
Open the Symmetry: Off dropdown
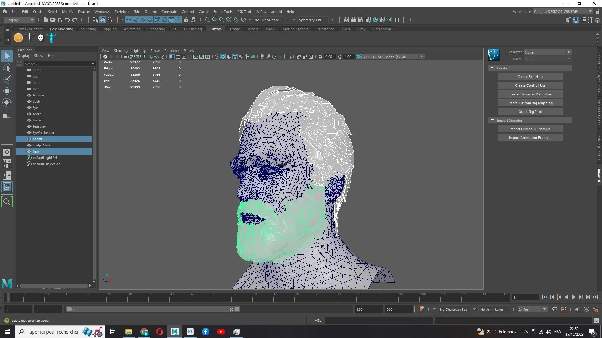(x=313, y=20)
